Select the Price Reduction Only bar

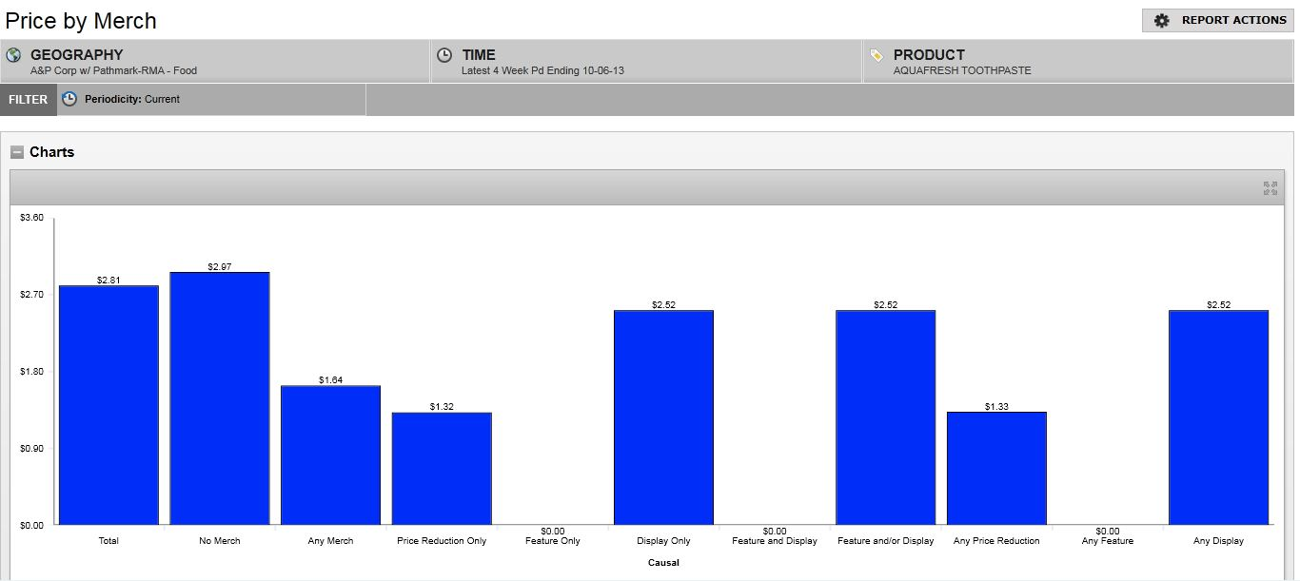[442, 468]
